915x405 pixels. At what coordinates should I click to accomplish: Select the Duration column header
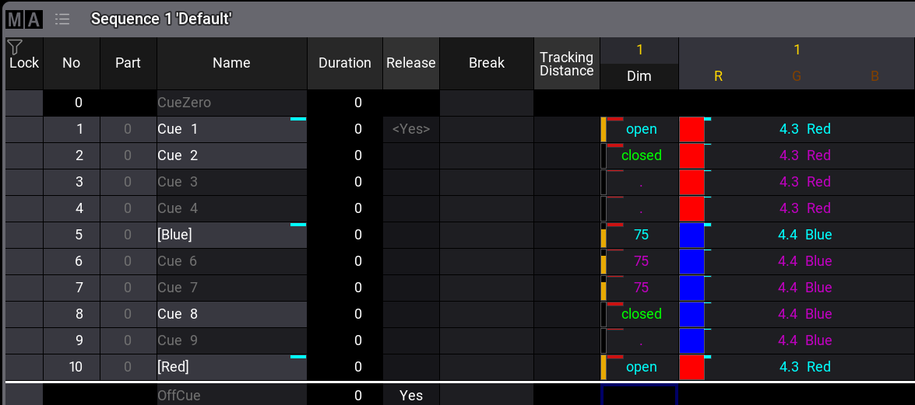[x=344, y=63]
